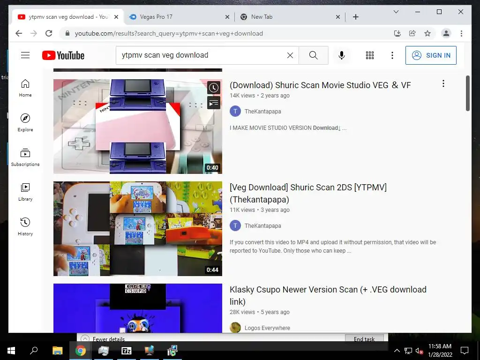
Task: Play the Klasky Csupo blue thumbnail
Action: coord(138,308)
